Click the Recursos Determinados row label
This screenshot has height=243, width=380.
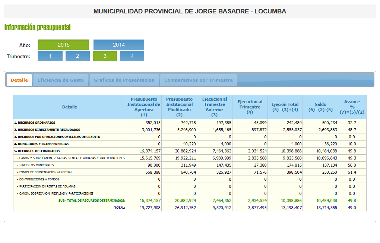(37, 151)
